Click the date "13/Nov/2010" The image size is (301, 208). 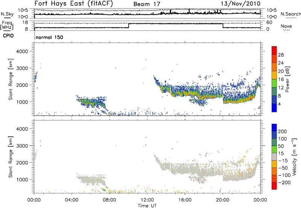(x=241, y=4)
